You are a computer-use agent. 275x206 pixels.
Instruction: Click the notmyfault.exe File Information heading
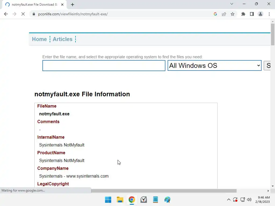point(82,94)
